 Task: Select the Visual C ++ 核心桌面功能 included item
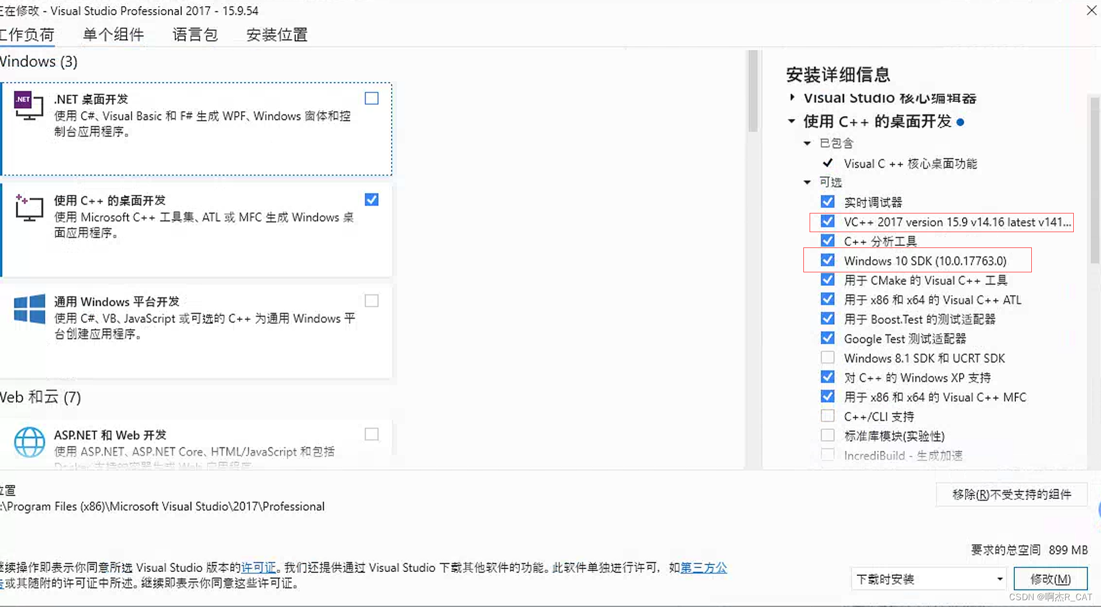(x=911, y=164)
